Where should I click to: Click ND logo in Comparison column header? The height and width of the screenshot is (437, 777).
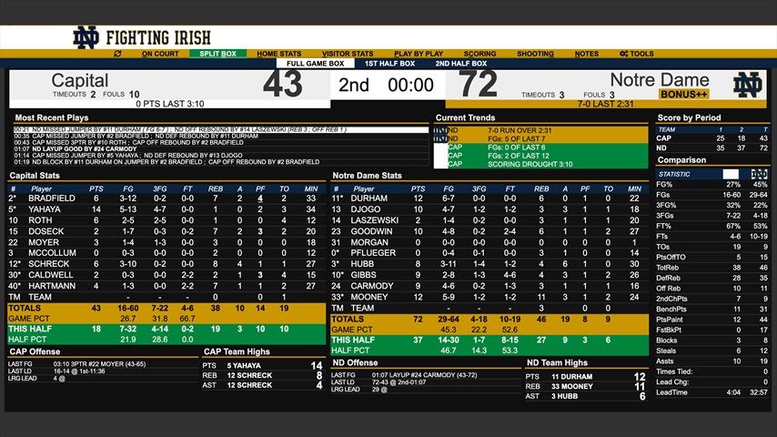(x=758, y=173)
